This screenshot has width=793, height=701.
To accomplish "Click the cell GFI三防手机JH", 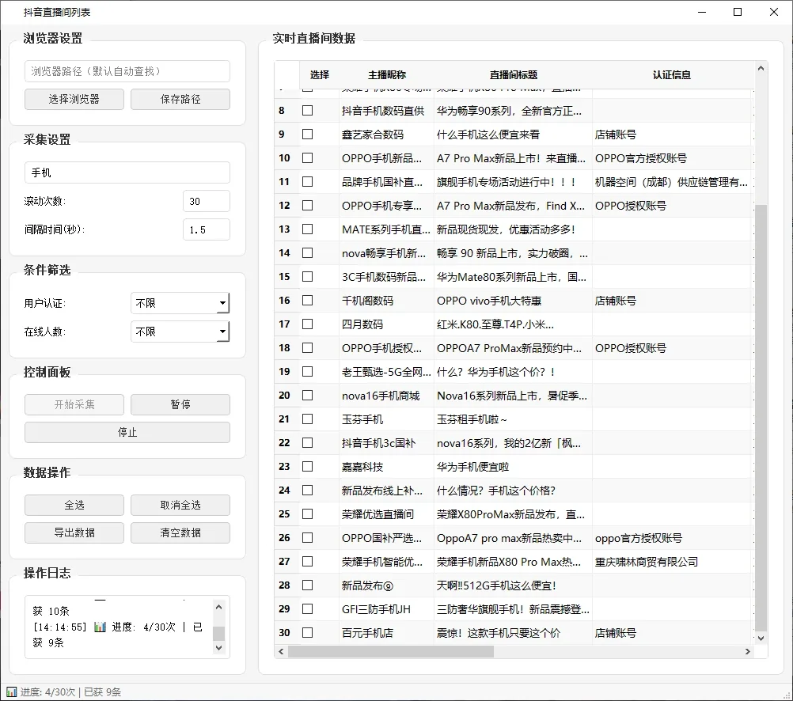I will point(386,609).
